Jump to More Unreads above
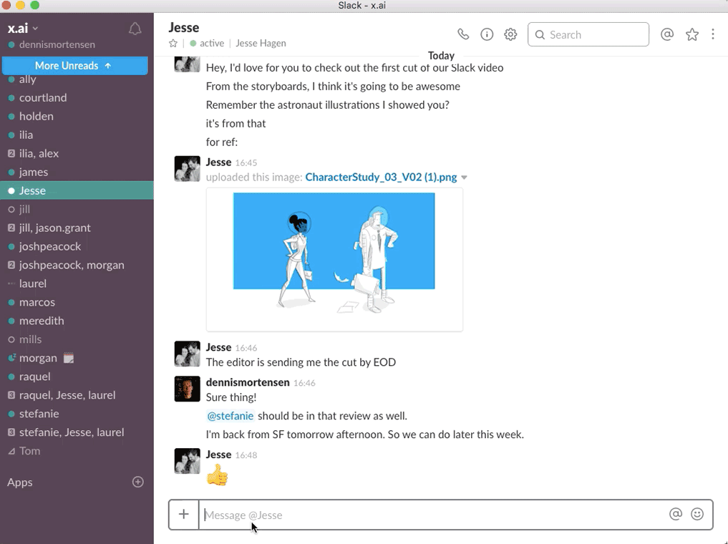The width and height of the screenshot is (728, 544). (74, 65)
